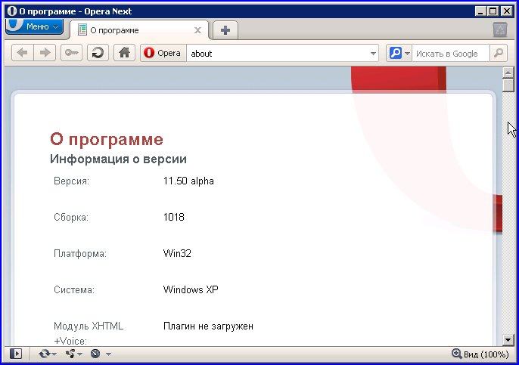519x365 pixels.
Task: Minimize the Opera Next window
Action: pos(480,11)
